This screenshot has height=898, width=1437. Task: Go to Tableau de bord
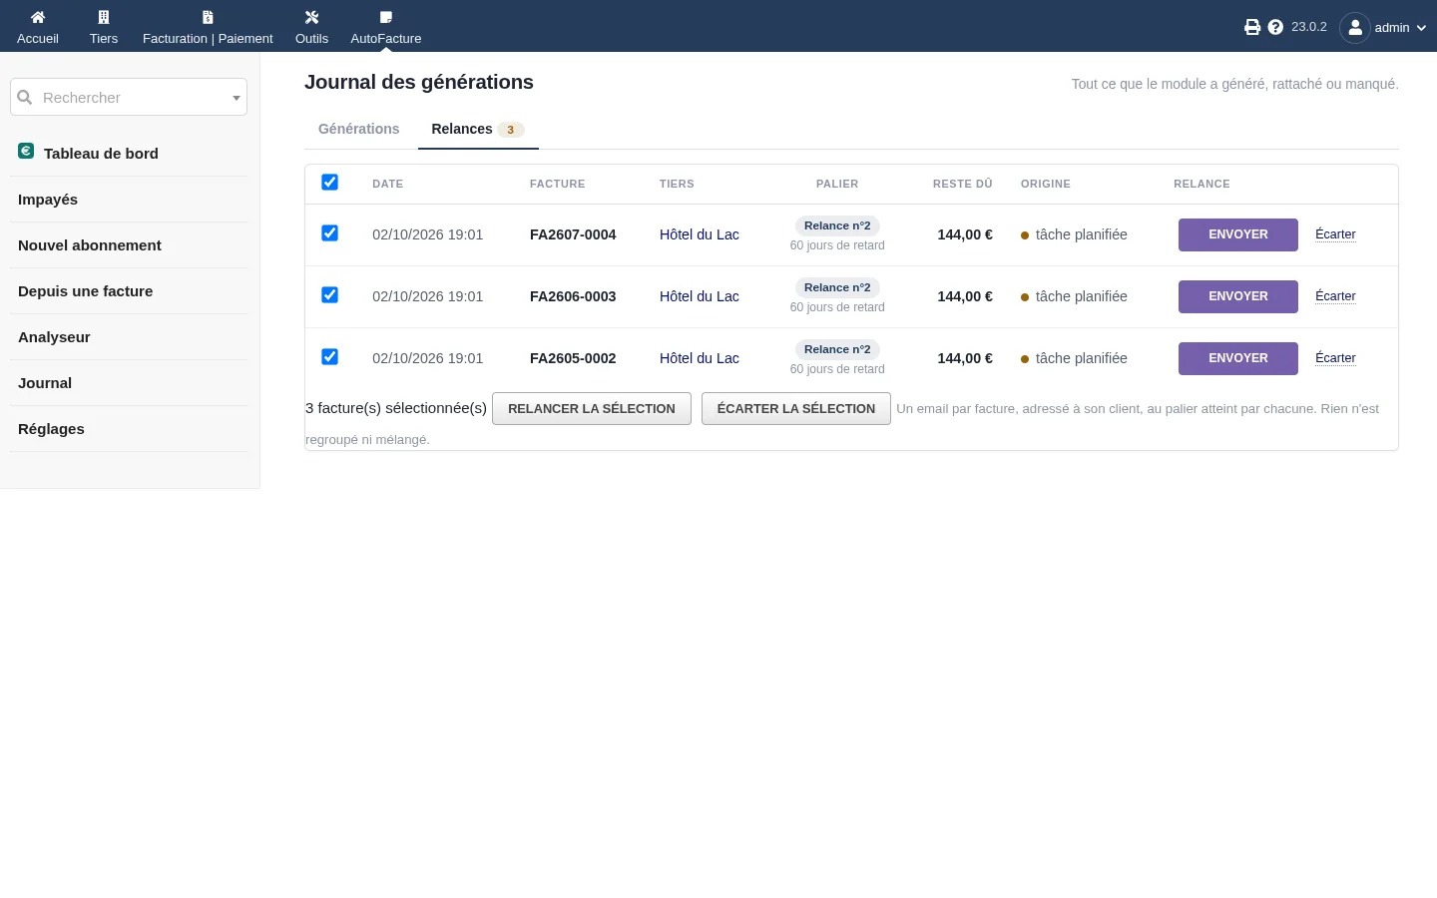coord(101,154)
